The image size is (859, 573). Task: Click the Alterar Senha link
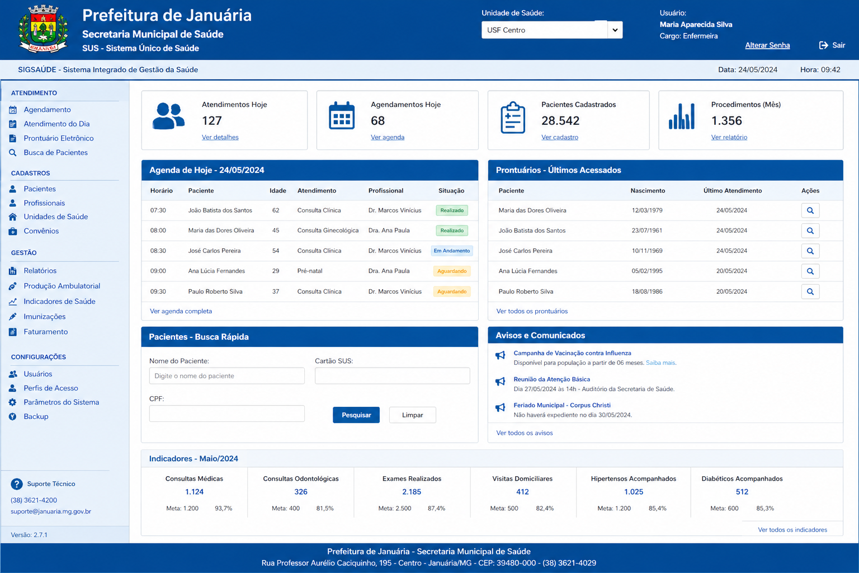click(x=767, y=45)
